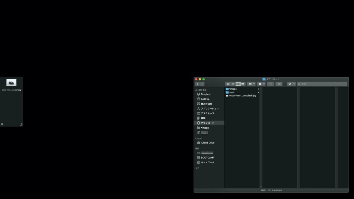Close the Finder window
Screen dimensions: 354x199
[x=196, y=79]
